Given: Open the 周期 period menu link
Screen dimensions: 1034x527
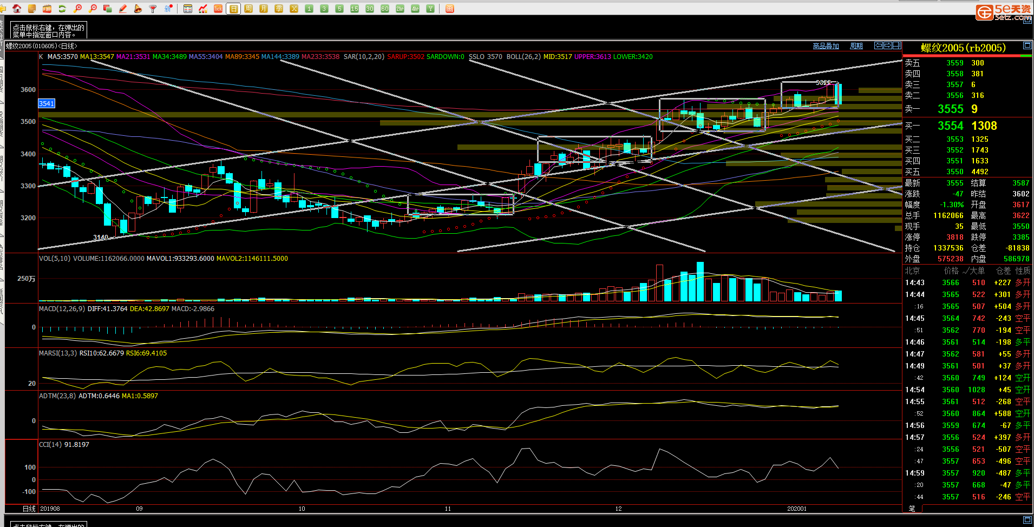Looking at the screenshot, I should (x=856, y=46).
